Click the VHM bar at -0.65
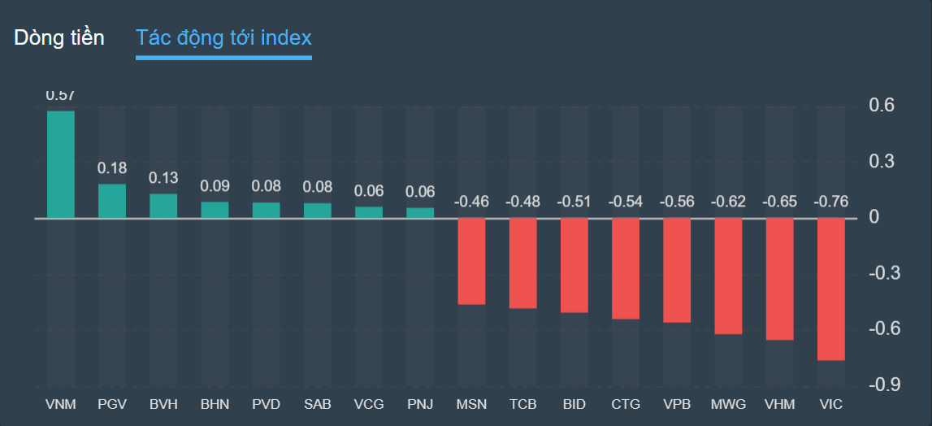Screen dimensions: 932x426 [x=779, y=279]
